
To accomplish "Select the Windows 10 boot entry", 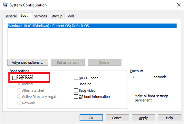I will click(92, 26).
